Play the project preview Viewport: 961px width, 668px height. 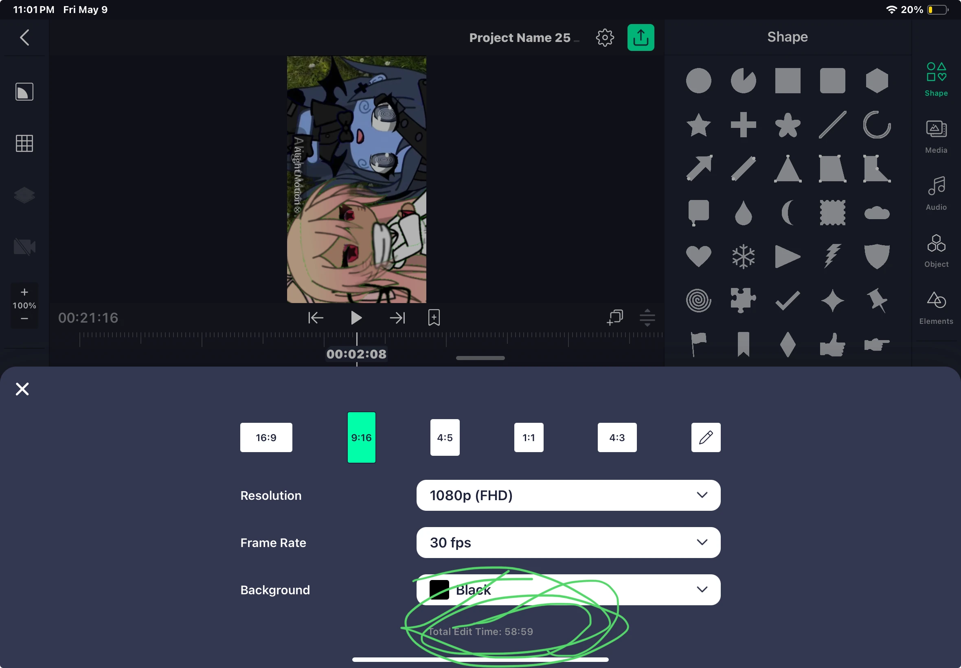(355, 318)
